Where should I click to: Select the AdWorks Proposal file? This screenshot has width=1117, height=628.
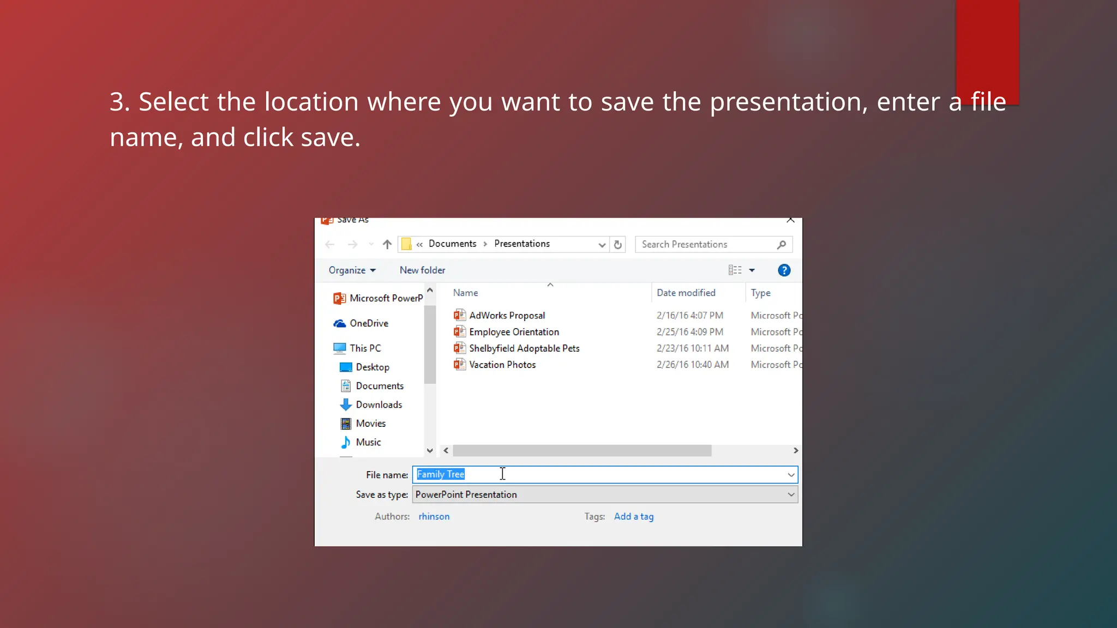point(507,316)
